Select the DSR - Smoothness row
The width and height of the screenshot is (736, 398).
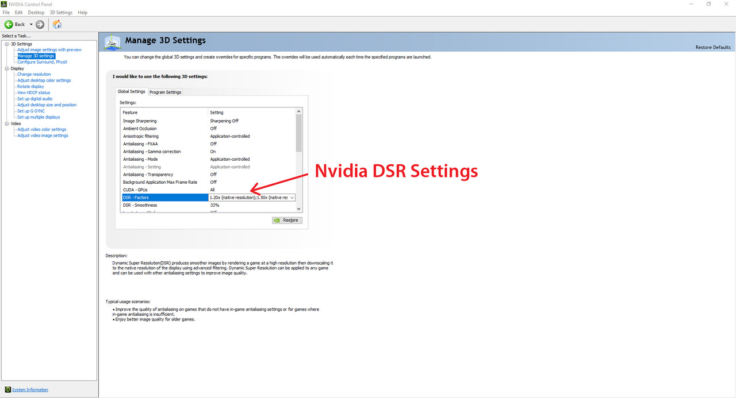pyautogui.click(x=208, y=205)
